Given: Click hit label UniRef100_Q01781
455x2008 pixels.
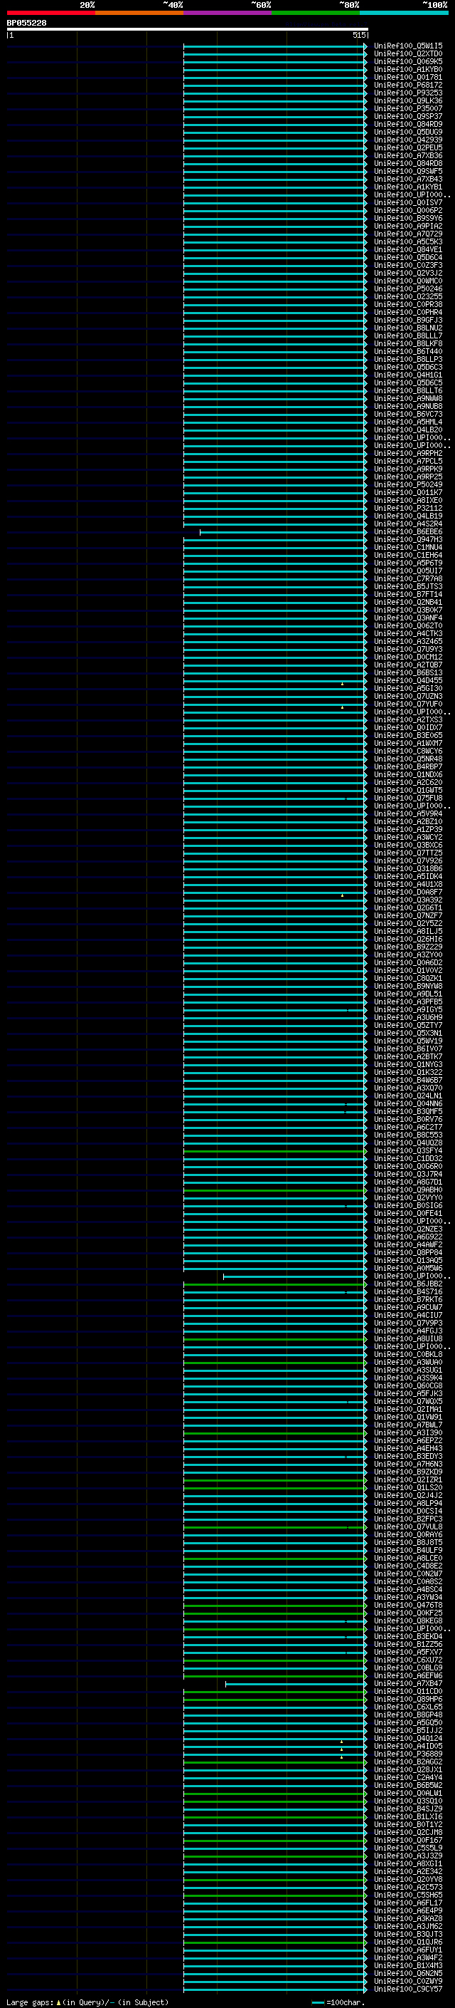Looking at the screenshot, I should pyautogui.click(x=408, y=77).
